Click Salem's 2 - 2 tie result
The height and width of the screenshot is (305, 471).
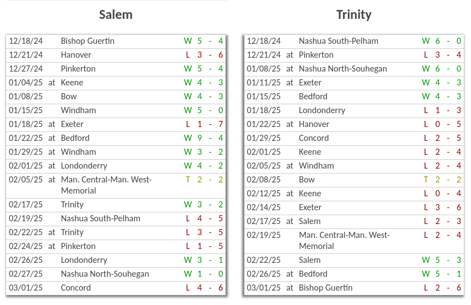pos(204,180)
